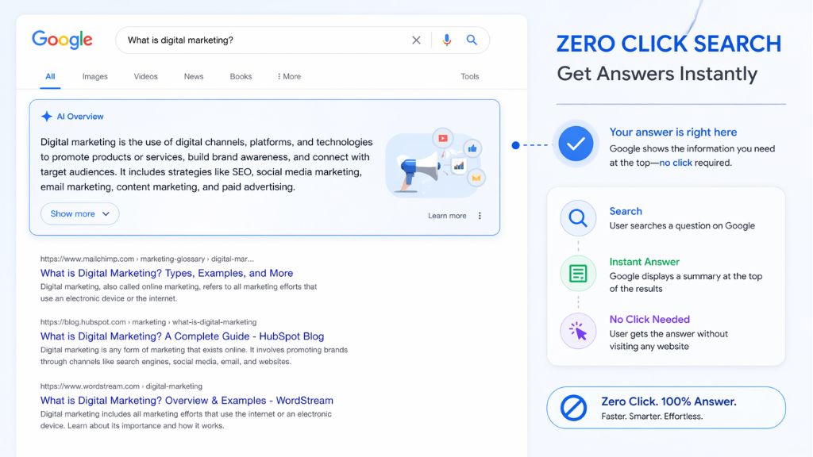
Task: Switch to the Videos tab
Action: (x=146, y=76)
